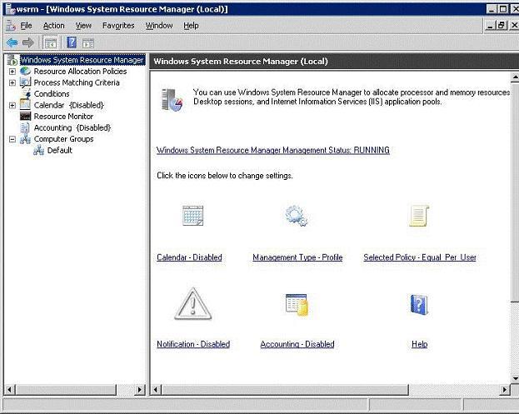Image resolution: width=519 pixels, height=414 pixels.
Task: Click the Conditions tree icon
Action: (26, 94)
